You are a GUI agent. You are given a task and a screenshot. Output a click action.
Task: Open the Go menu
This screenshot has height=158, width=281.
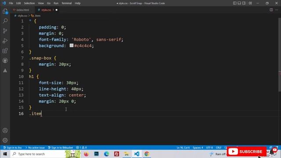49,3
